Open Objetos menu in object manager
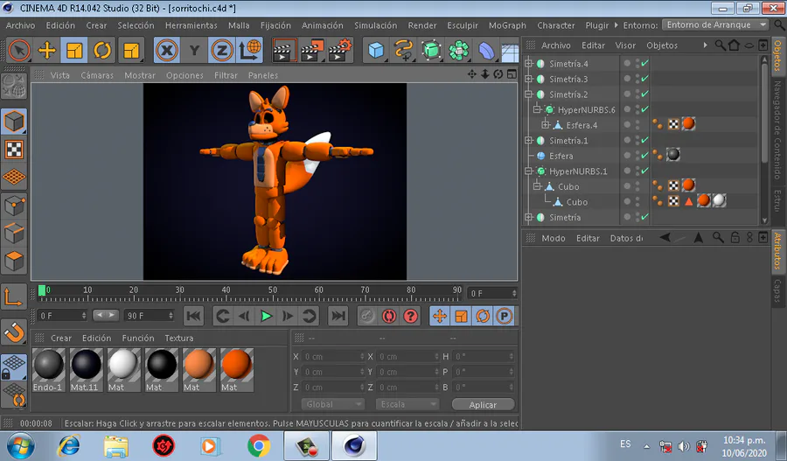The image size is (787, 461). (x=662, y=45)
